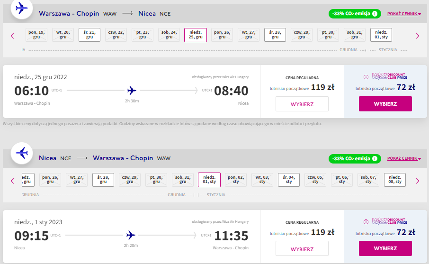
Task: Select regular price 119 zł outbound Wybierz
Action: coord(302,104)
